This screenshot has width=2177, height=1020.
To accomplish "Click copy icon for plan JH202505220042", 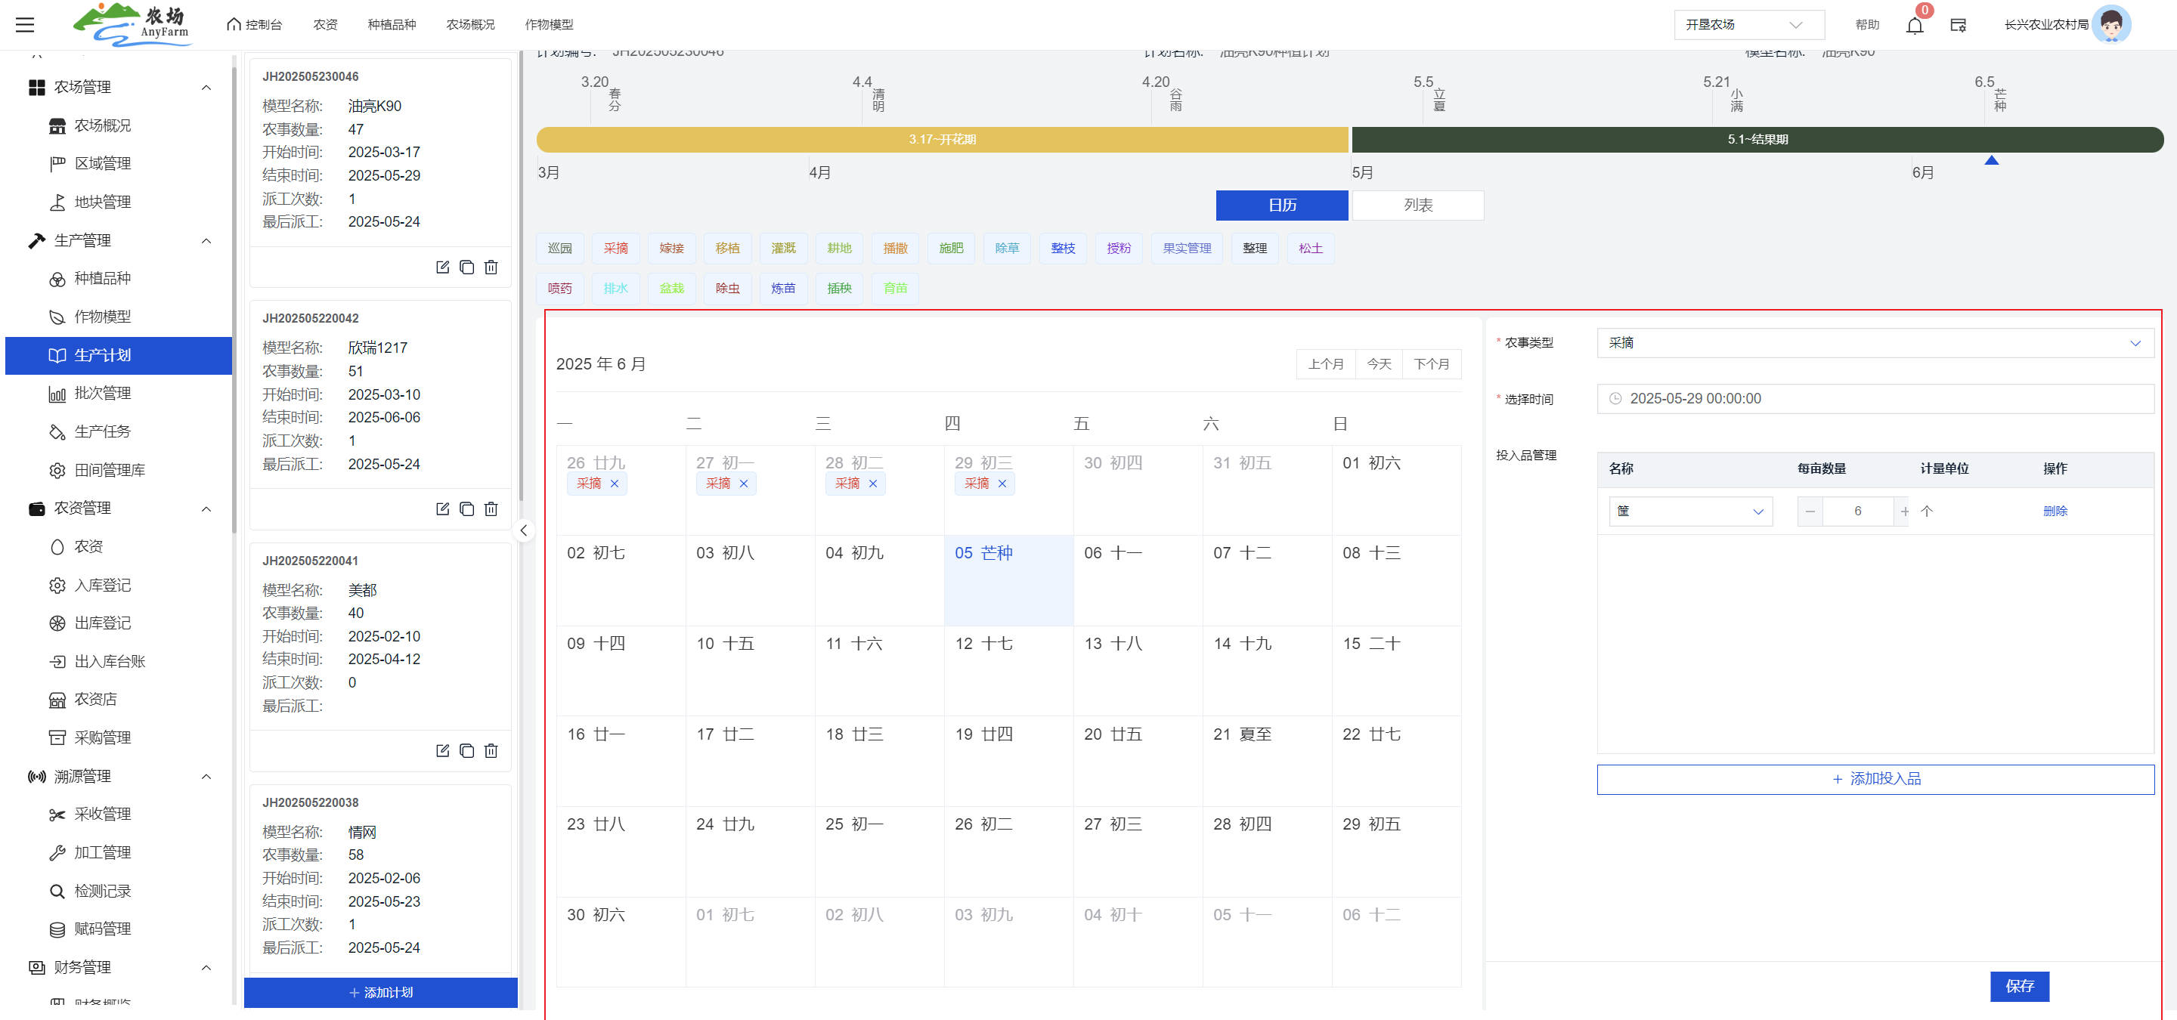I will tap(466, 508).
